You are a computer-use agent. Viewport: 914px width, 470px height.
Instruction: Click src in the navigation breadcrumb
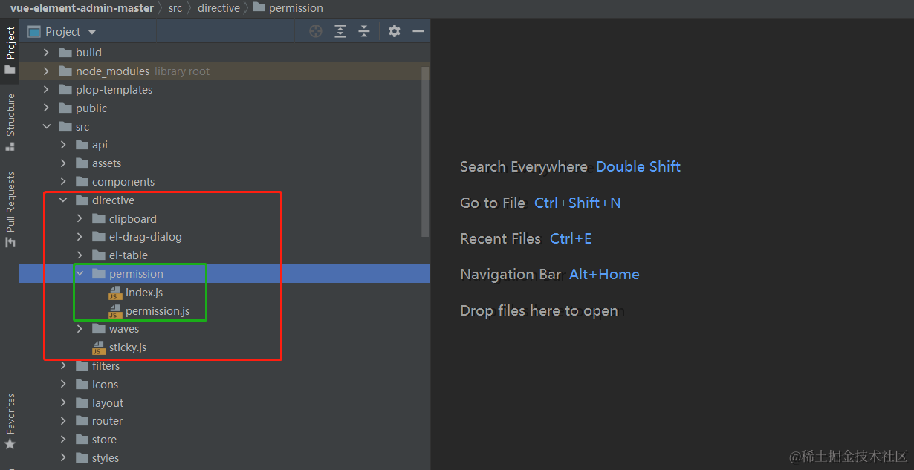coord(175,8)
